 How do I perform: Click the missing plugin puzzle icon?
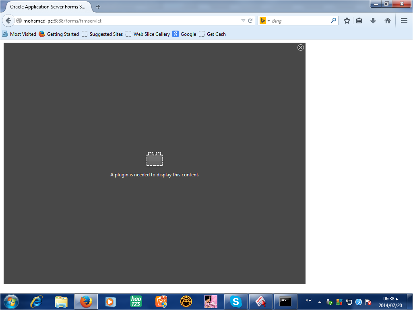click(155, 159)
